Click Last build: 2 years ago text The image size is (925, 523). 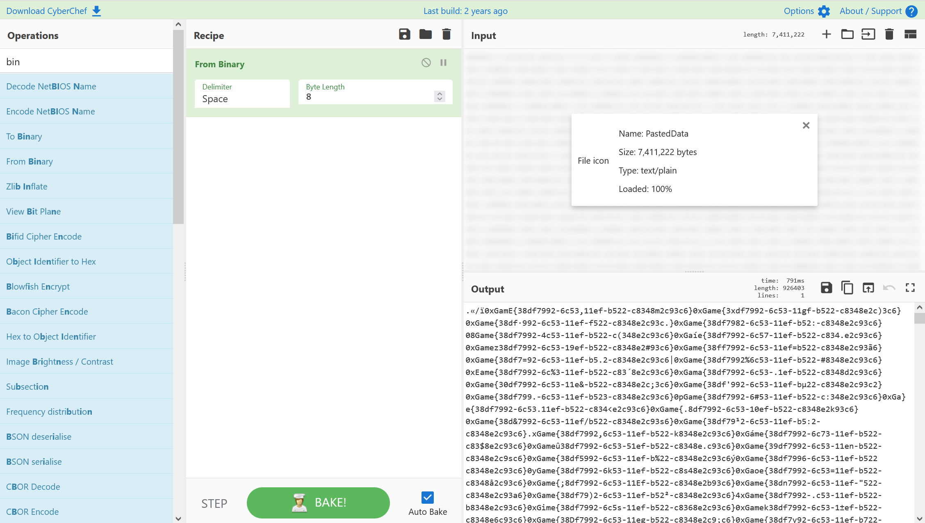tap(465, 11)
